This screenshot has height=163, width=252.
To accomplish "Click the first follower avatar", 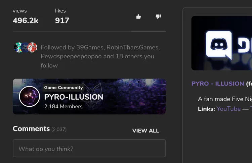I will pyautogui.click(x=17, y=47).
